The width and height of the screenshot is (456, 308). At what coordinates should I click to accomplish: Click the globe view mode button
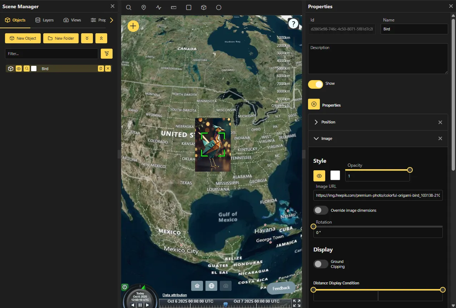click(x=211, y=286)
